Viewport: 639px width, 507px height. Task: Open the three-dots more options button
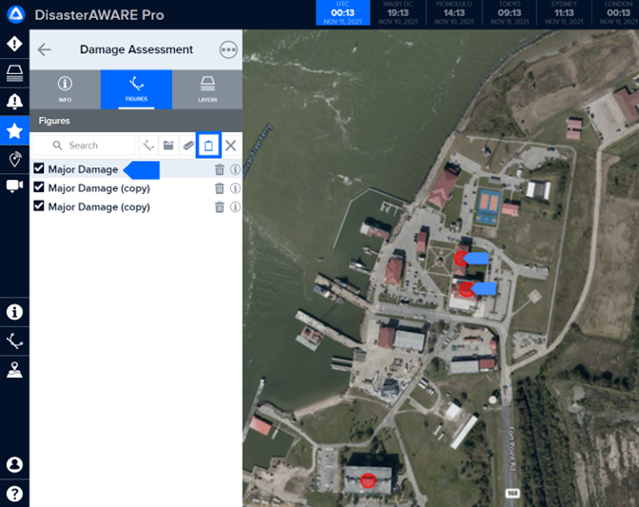tap(228, 49)
